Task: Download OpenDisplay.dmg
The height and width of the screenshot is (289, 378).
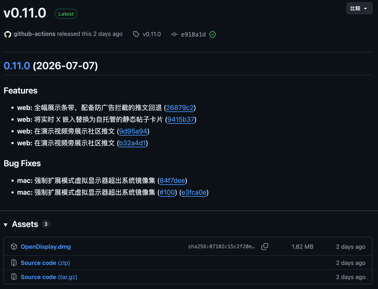Action: coord(45,247)
